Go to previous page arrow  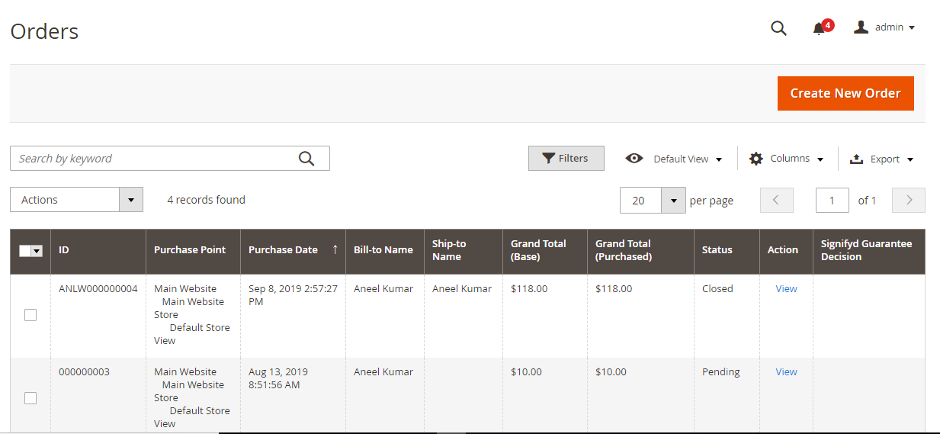coord(777,200)
